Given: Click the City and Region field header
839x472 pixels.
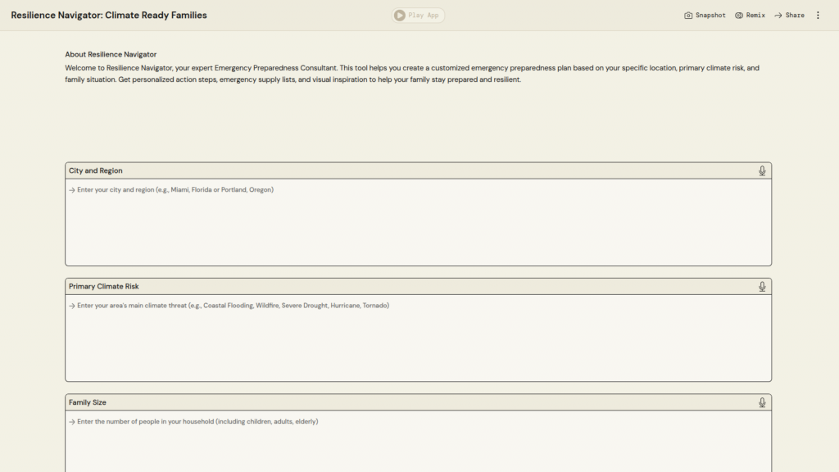Looking at the screenshot, I should (x=96, y=170).
